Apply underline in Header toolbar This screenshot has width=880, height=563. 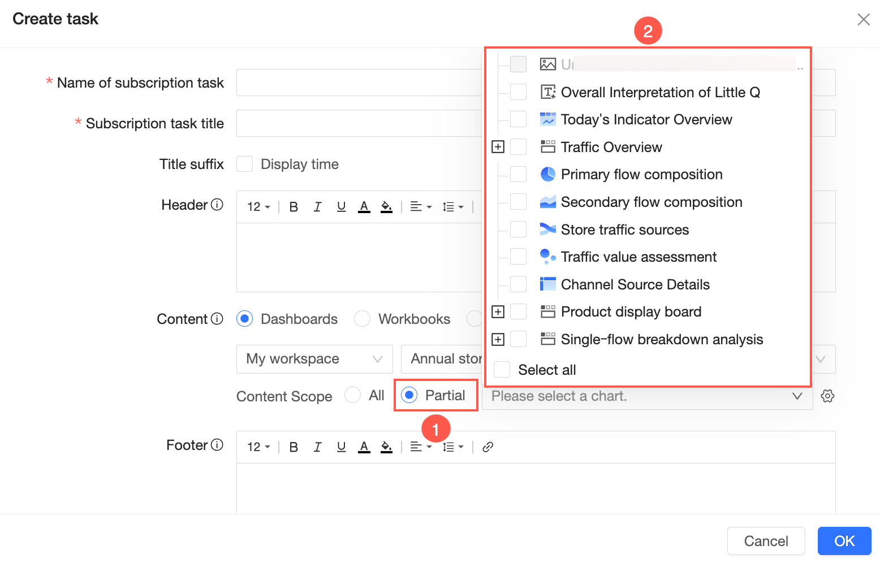(341, 207)
